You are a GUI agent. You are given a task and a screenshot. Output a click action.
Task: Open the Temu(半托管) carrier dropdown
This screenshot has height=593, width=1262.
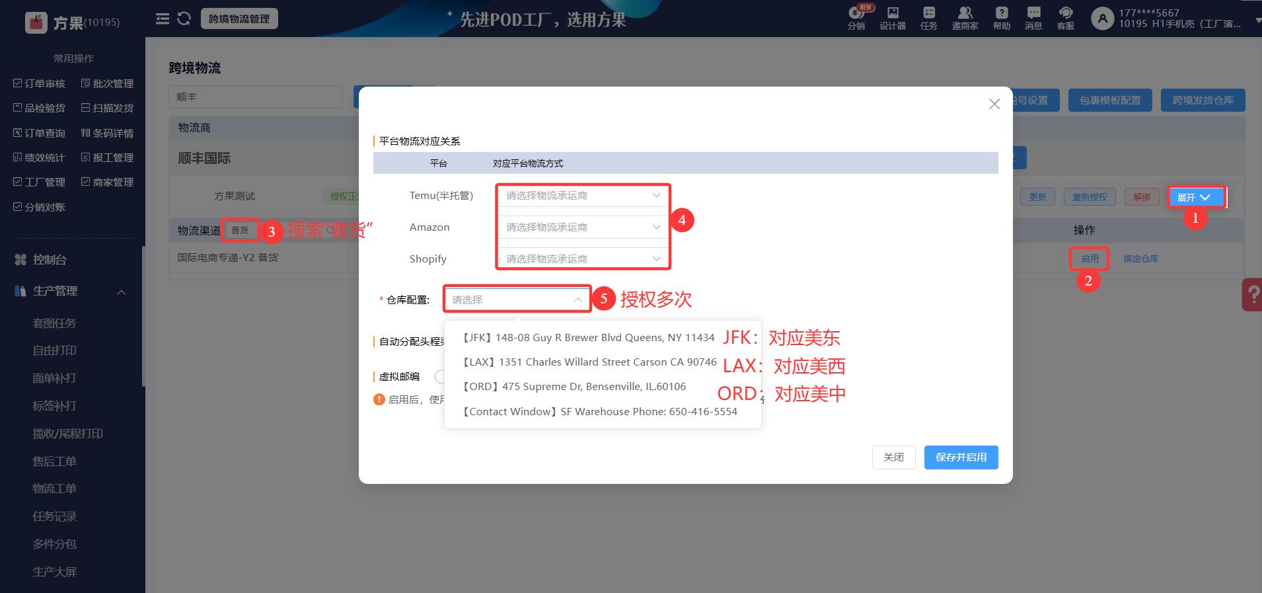click(583, 196)
